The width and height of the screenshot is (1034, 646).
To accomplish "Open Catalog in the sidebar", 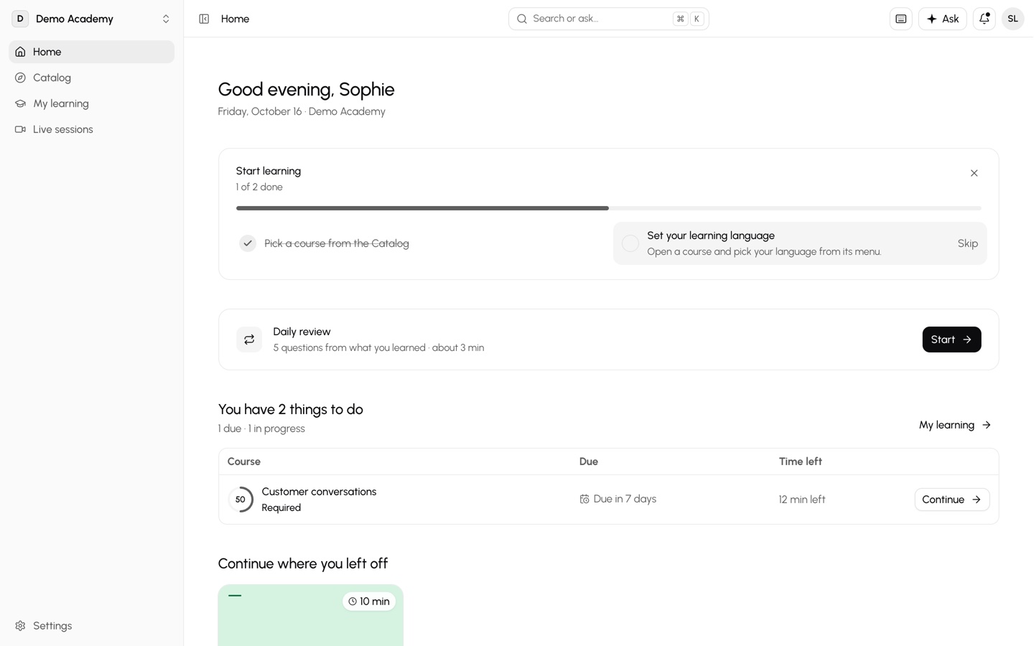I will tap(92, 78).
